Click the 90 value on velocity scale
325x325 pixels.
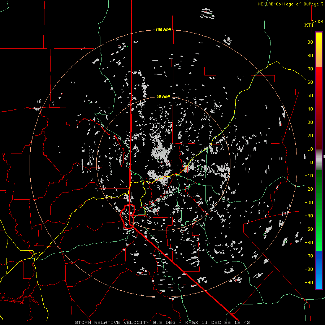pos(310,42)
